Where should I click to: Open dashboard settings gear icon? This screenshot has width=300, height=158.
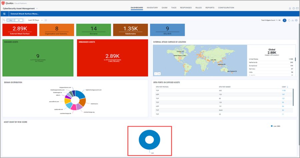click(296, 20)
